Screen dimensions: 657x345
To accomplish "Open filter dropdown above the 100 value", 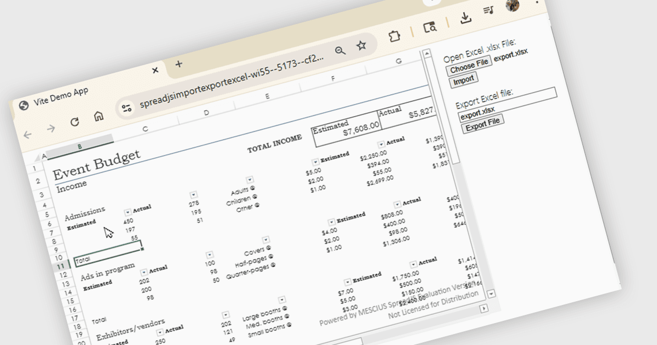I will pyautogui.click(x=209, y=255).
